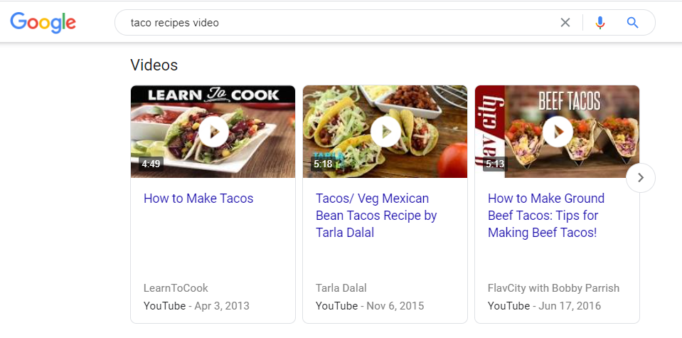The width and height of the screenshot is (682, 338).
Task: Show more videos with the right chevron
Action: (x=641, y=178)
